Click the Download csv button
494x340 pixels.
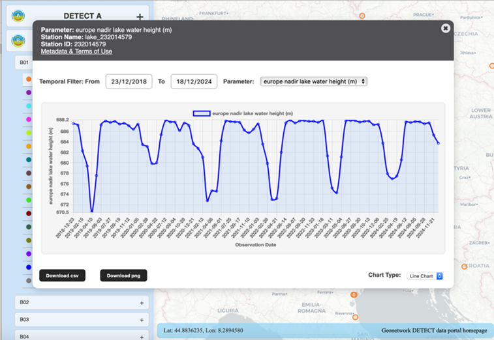click(62, 276)
